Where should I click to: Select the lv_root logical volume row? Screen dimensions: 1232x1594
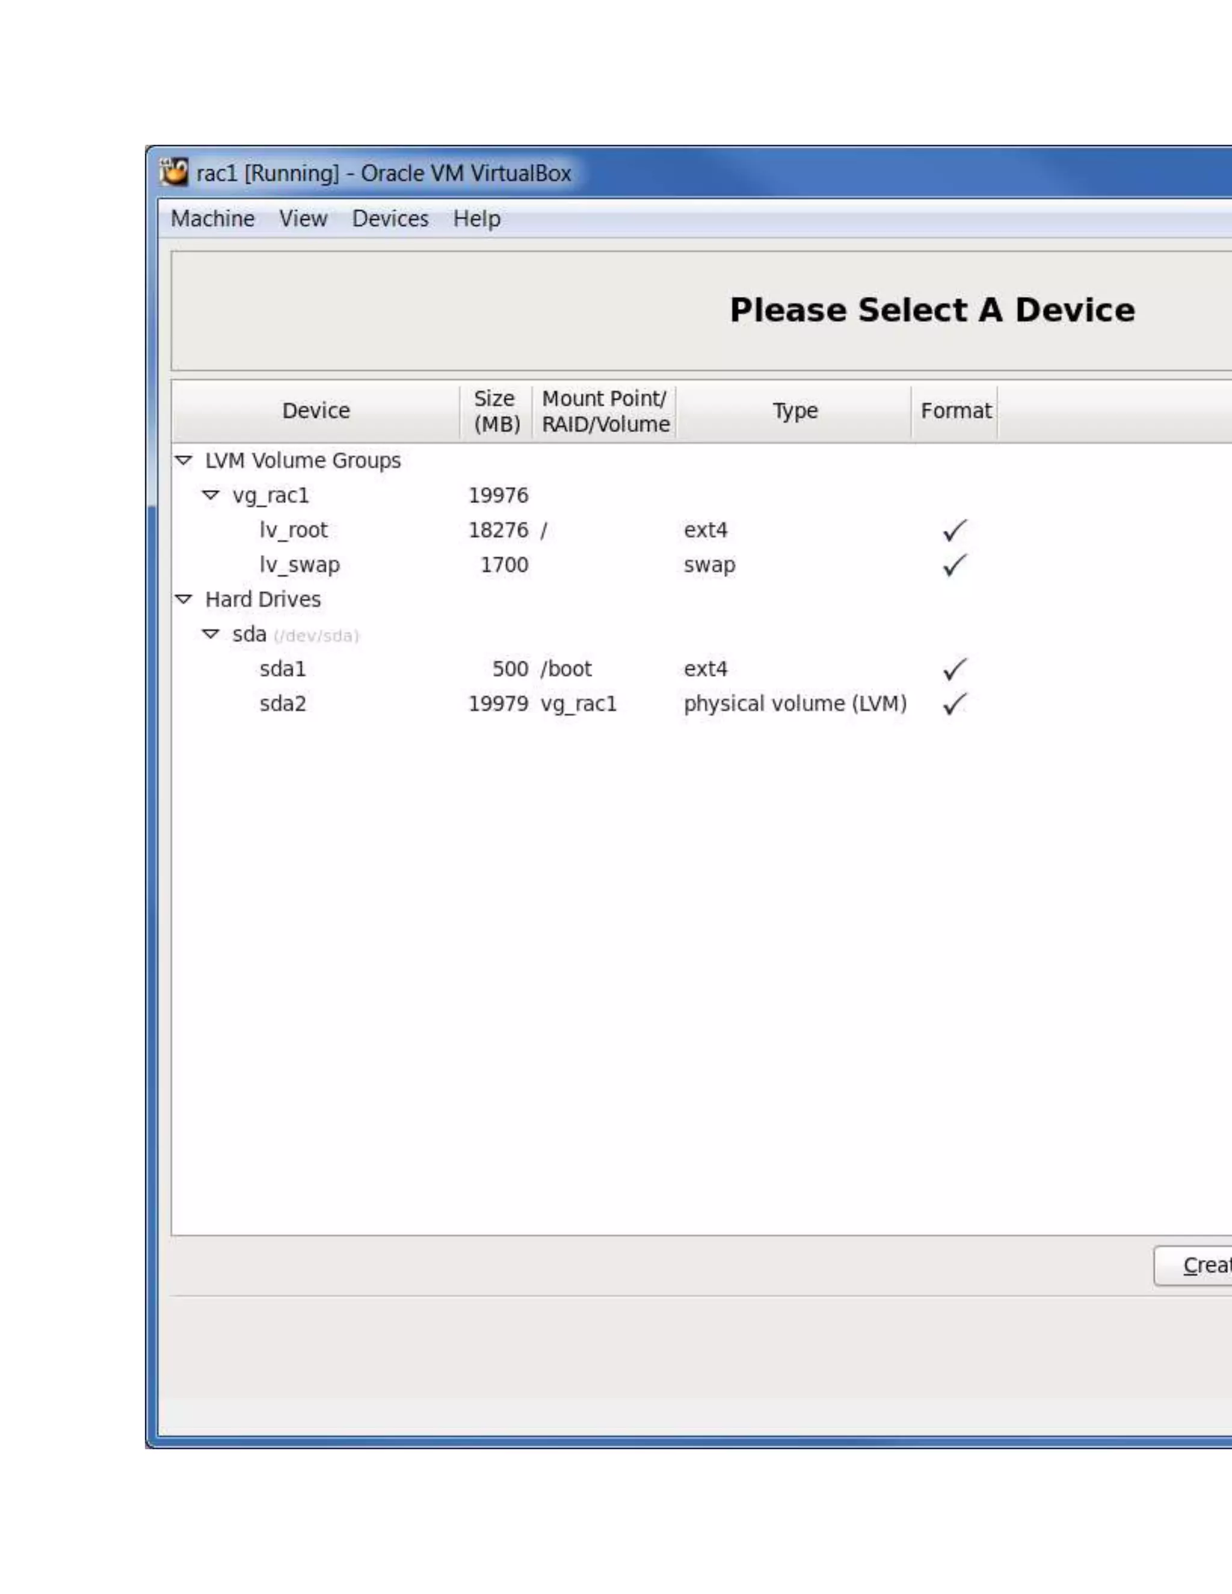pyautogui.click(x=294, y=531)
